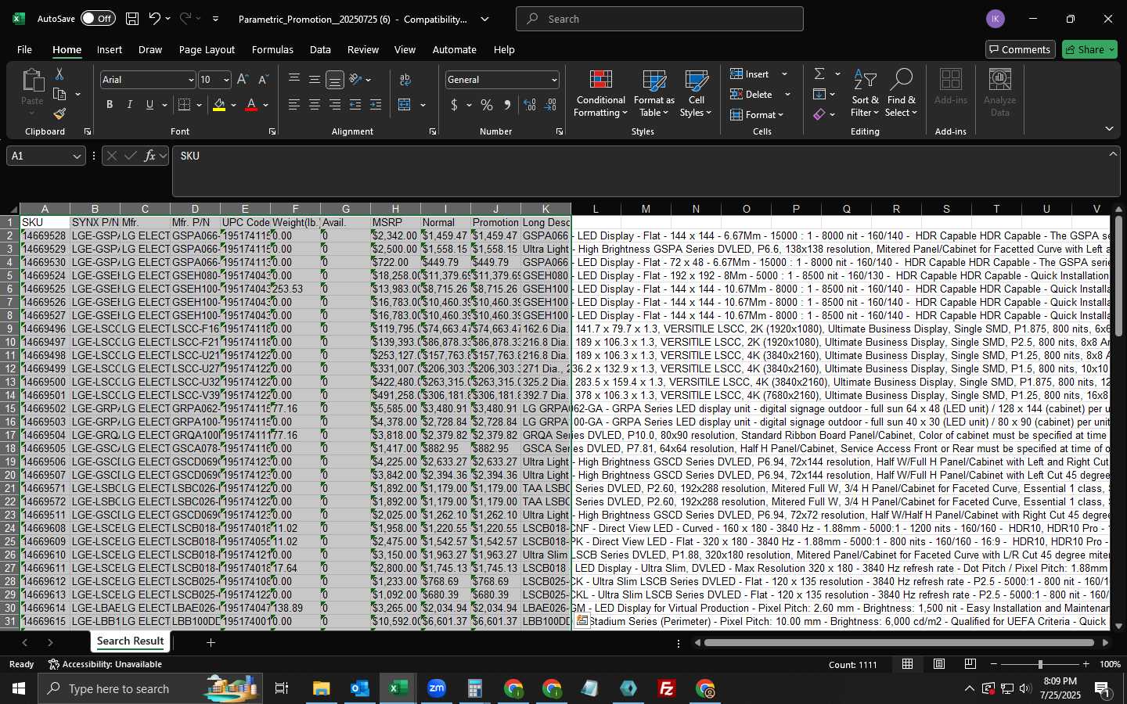1127x704 pixels.
Task: Click the Fill down icon in Editing
Action: pos(819,94)
